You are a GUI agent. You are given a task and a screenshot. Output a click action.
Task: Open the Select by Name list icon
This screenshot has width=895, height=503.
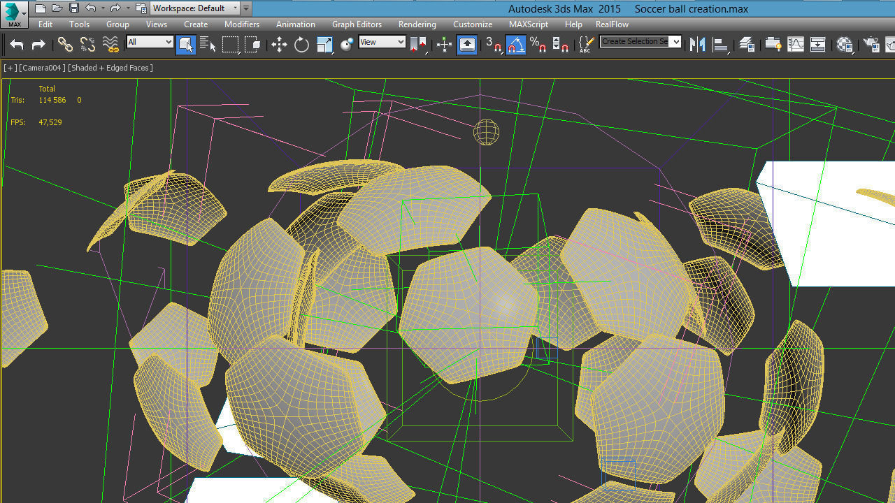tap(208, 45)
